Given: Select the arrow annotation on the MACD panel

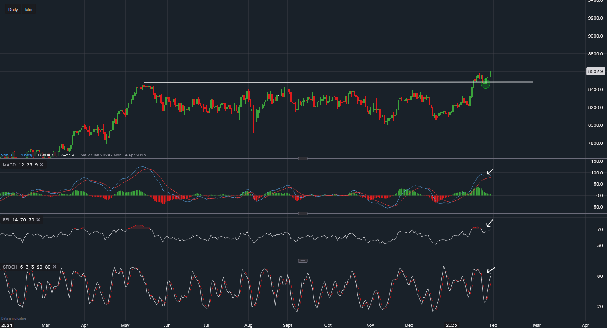Looking at the screenshot, I should (x=490, y=172).
